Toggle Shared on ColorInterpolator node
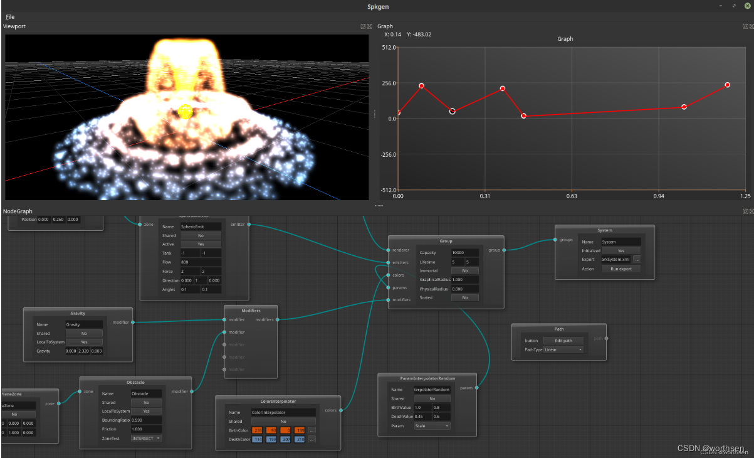Image resolution: width=754 pixels, height=458 pixels. point(283,422)
